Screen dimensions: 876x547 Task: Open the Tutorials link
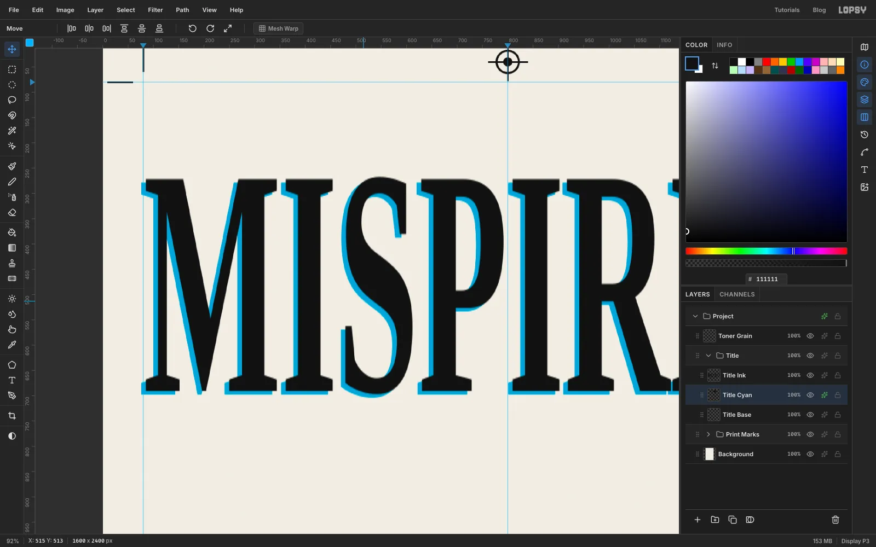coord(787,10)
